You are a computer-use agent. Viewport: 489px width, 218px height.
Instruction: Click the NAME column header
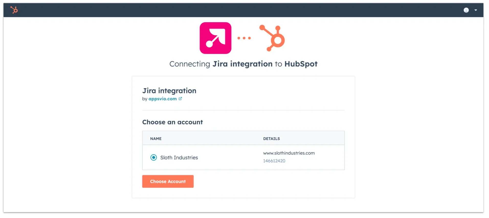coord(155,138)
